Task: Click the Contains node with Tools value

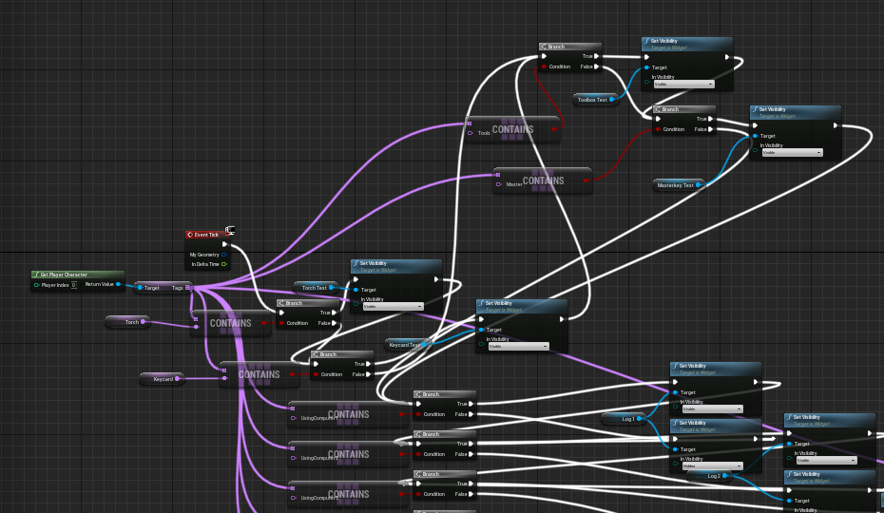Action: [x=513, y=129]
